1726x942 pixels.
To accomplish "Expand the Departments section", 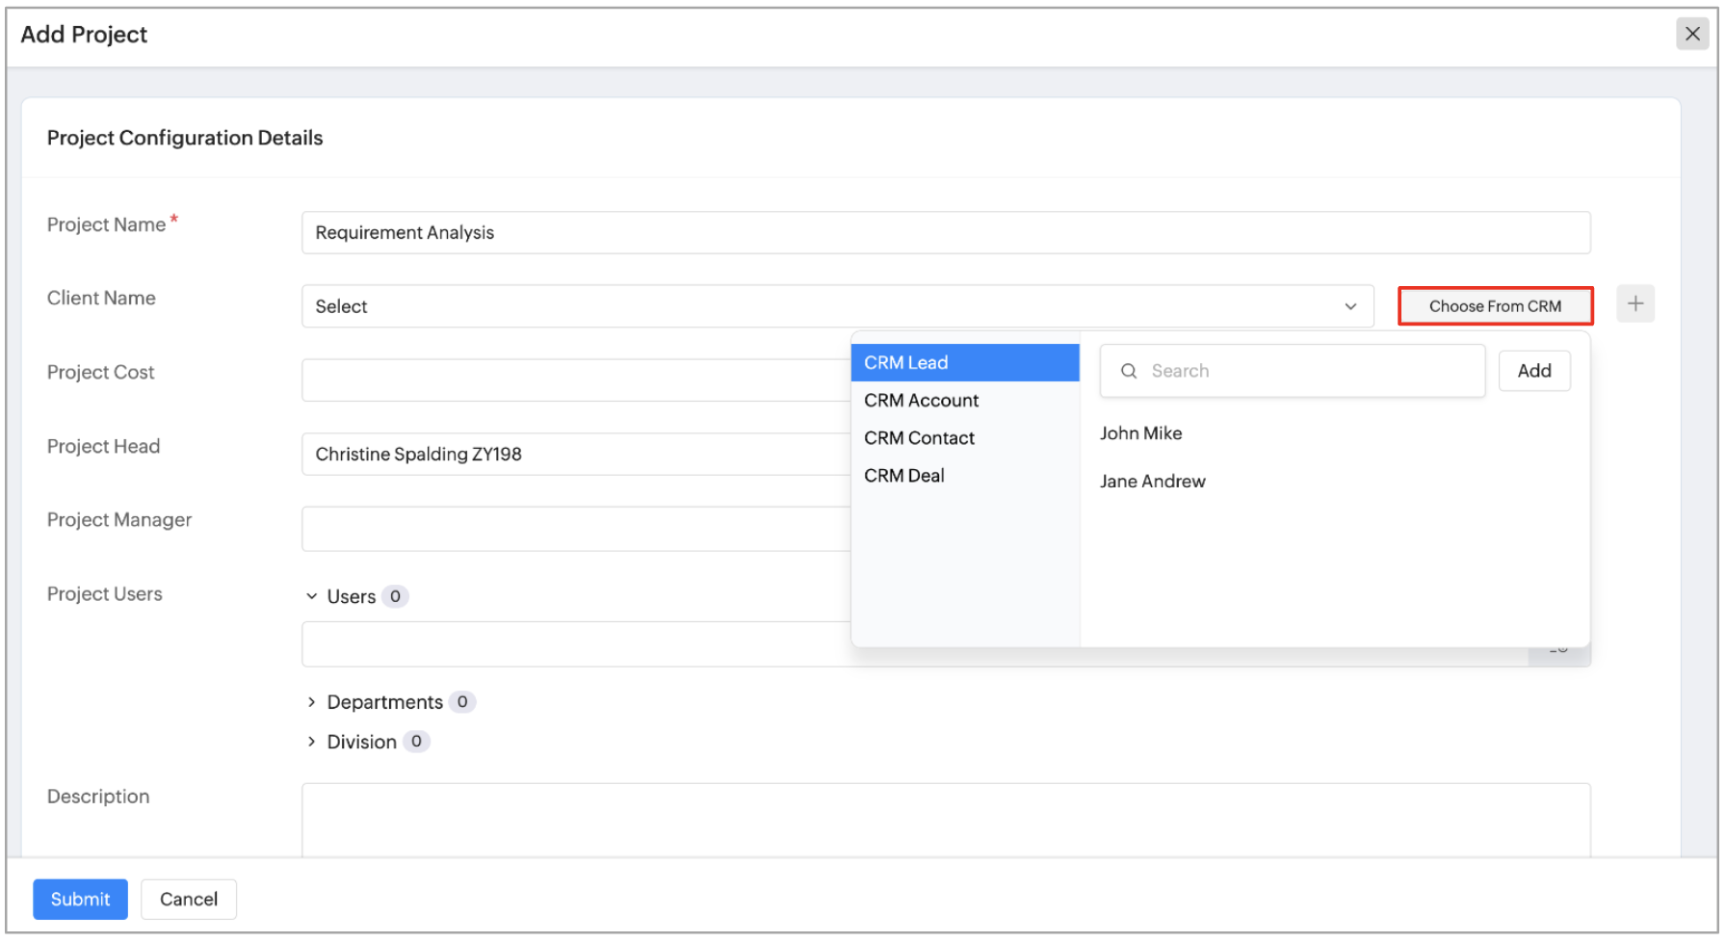I will pyautogui.click(x=312, y=702).
